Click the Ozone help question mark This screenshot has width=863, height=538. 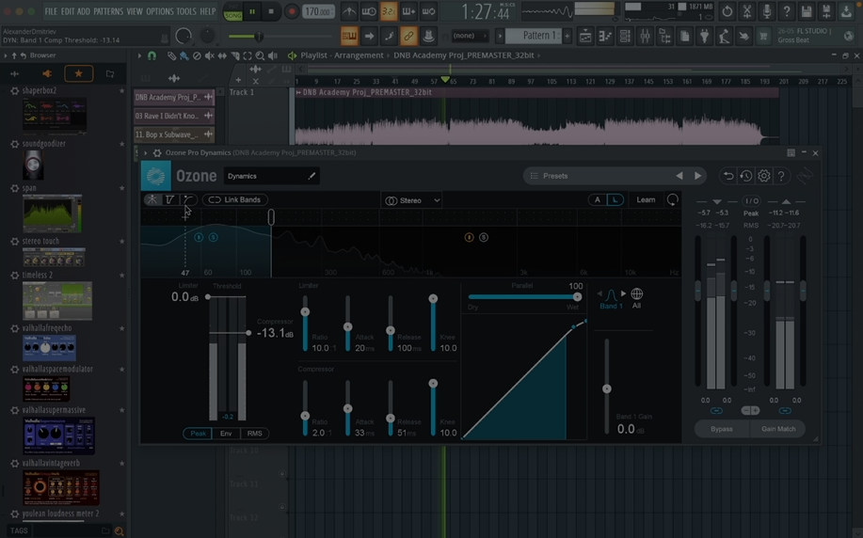(781, 176)
